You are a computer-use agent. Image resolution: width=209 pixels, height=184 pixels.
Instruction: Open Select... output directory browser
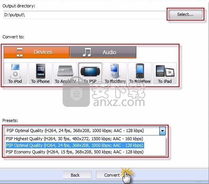tap(185, 14)
